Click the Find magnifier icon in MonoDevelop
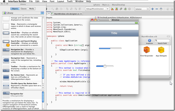175x111 pixels. click(52, 9)
